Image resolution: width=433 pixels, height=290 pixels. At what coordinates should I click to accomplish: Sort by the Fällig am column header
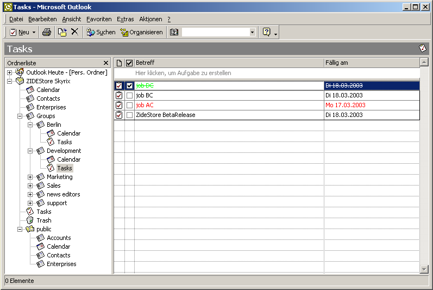point(372,63)
